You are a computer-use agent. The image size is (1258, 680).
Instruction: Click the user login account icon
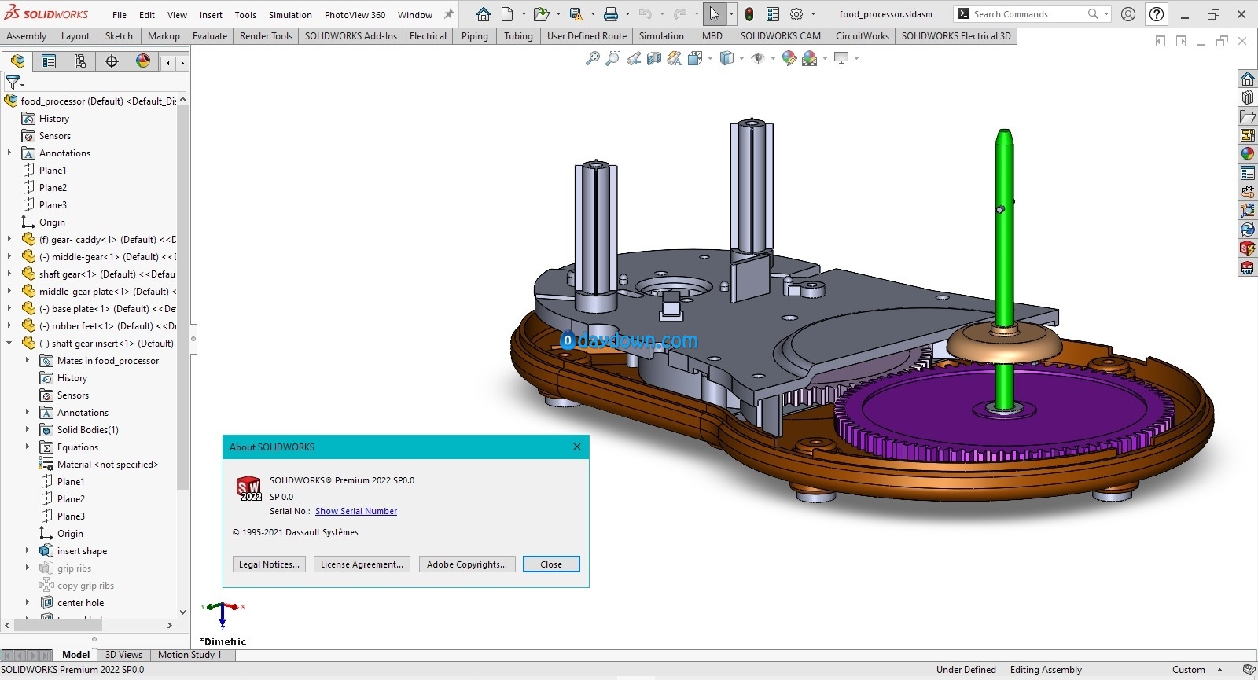[x=1128, y=14]
